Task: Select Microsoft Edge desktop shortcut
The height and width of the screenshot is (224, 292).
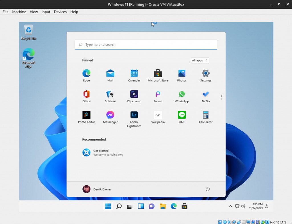Action: [x=29, y=58]
